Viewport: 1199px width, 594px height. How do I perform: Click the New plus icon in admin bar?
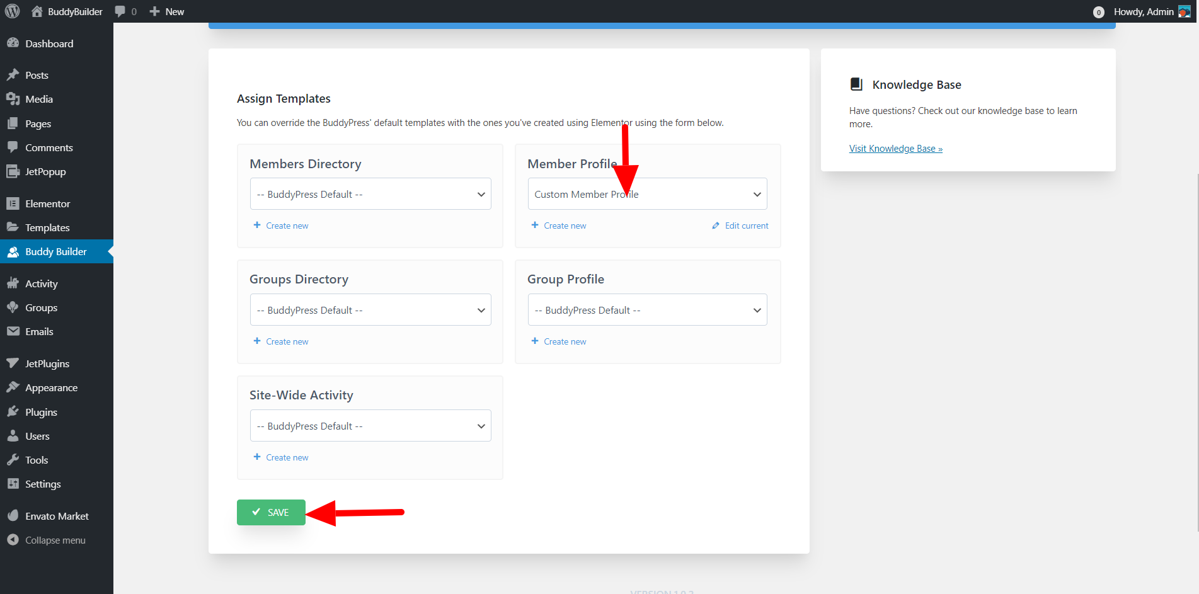click(x=154, y=11)
